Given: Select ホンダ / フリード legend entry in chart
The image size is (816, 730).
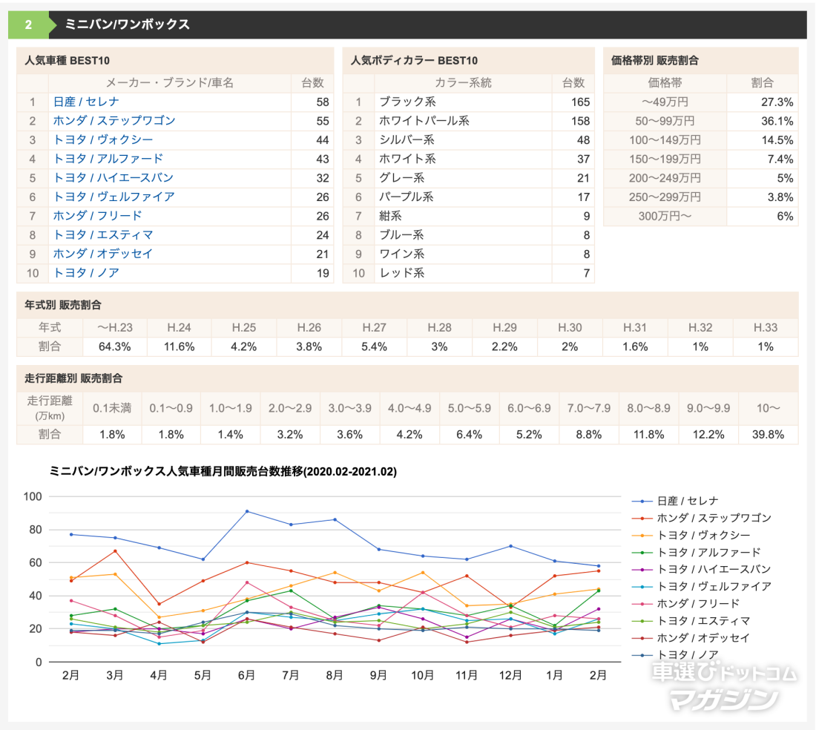Looking at the screenshot, I should click(698, 604).
